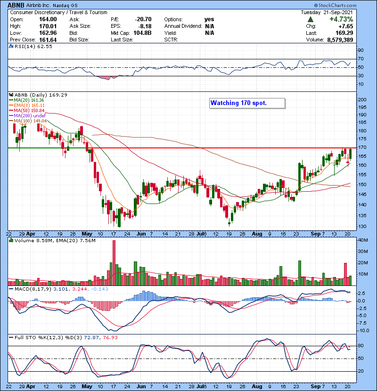The width and height of the screenshot is (377, 391).
Task: Click the candlestick icon next to ABNB (Daily)
Action: tap(11, 95)
